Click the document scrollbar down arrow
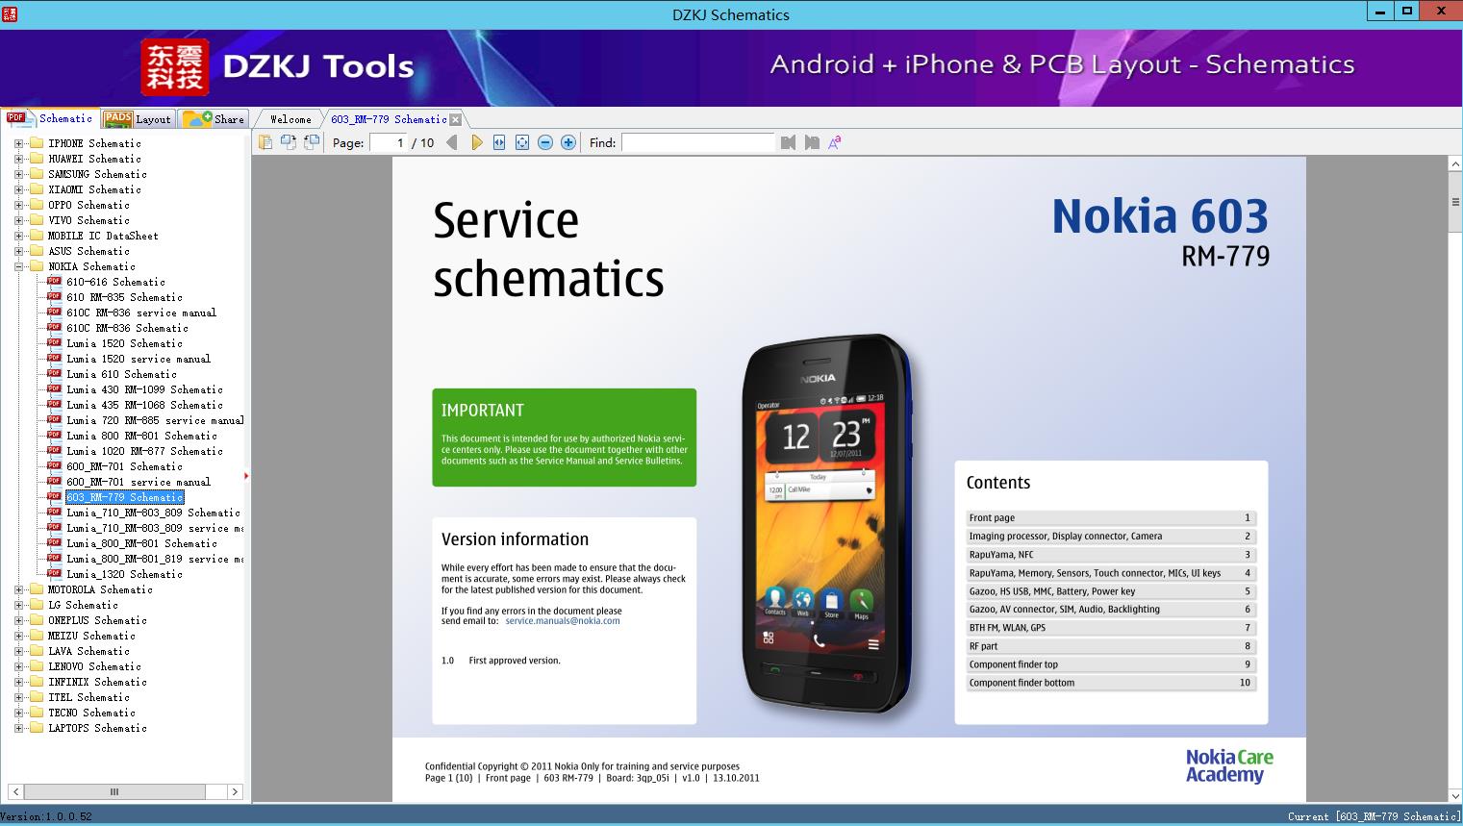Viewport: 1463px width, 826px height. click(x=1455, y=796)
